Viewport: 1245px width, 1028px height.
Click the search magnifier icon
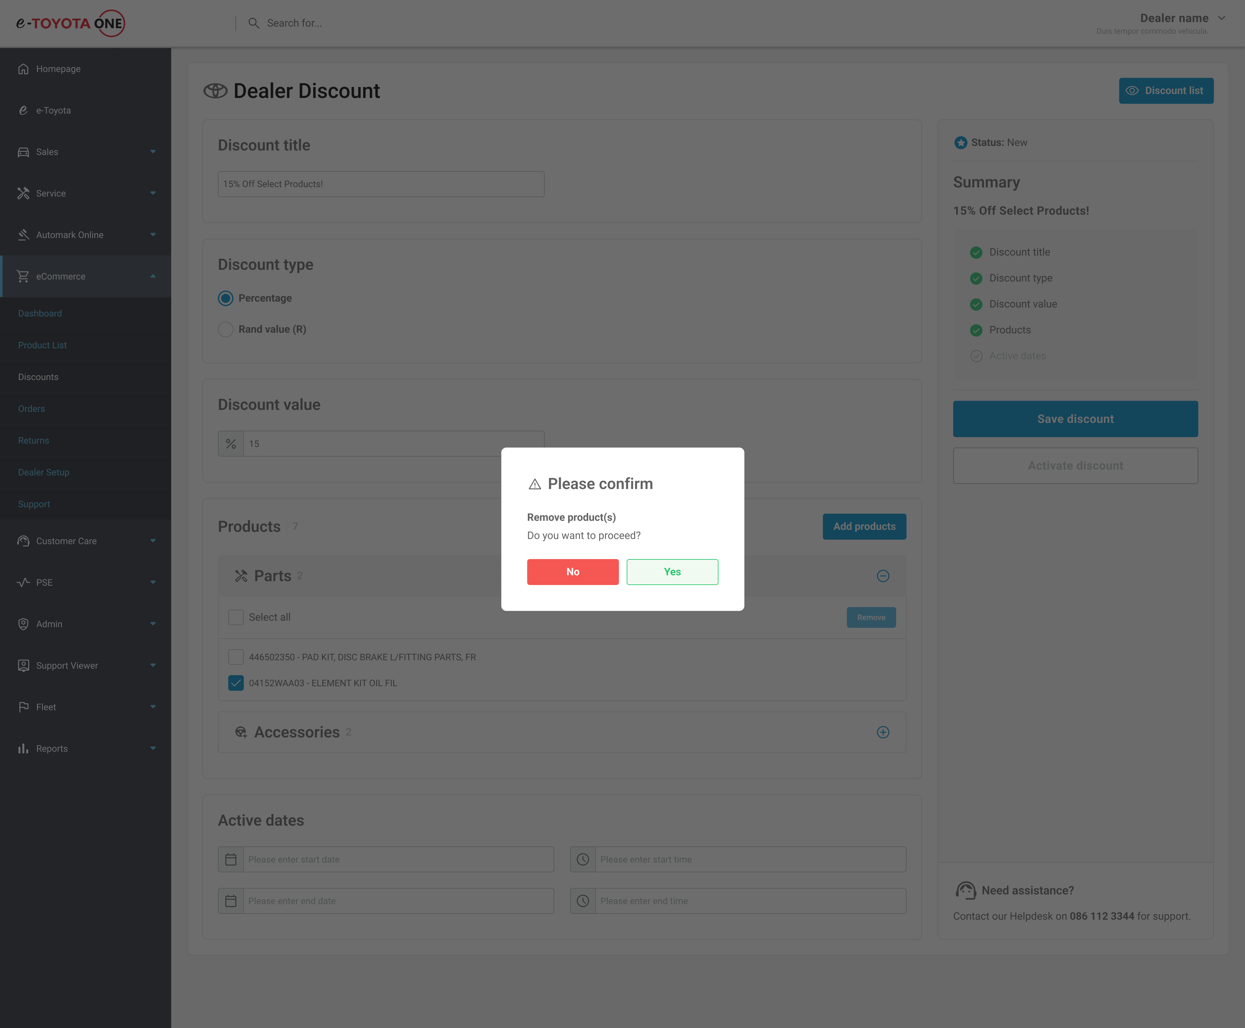point(254,23)
